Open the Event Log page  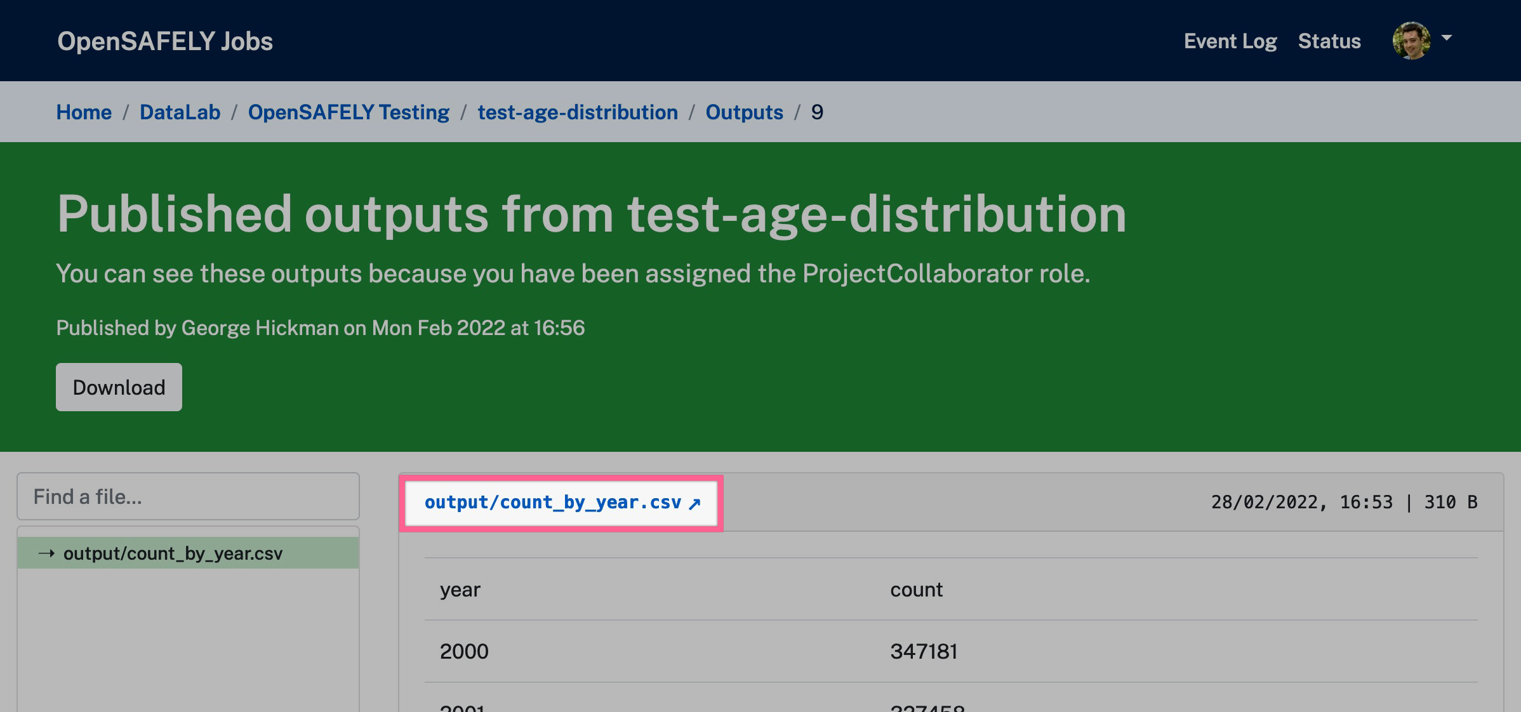[x=1230, y=41]
